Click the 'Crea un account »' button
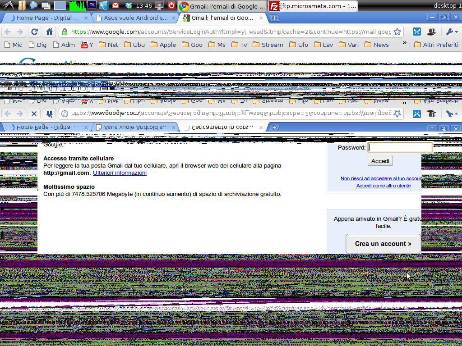 (x=383, y=244)
